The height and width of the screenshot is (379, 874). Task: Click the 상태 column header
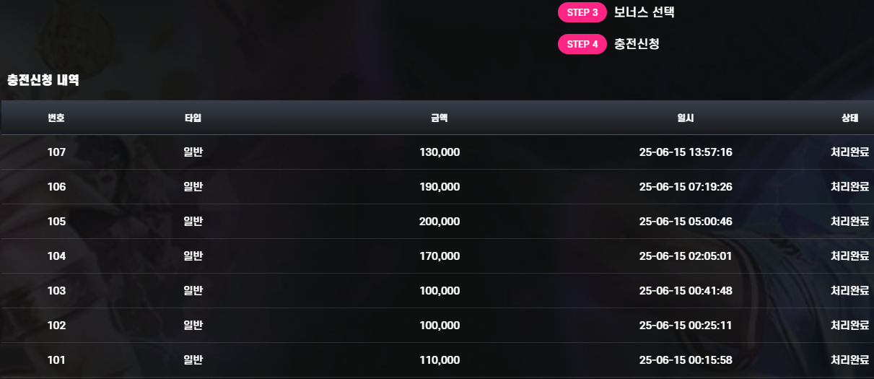point(849,118)
